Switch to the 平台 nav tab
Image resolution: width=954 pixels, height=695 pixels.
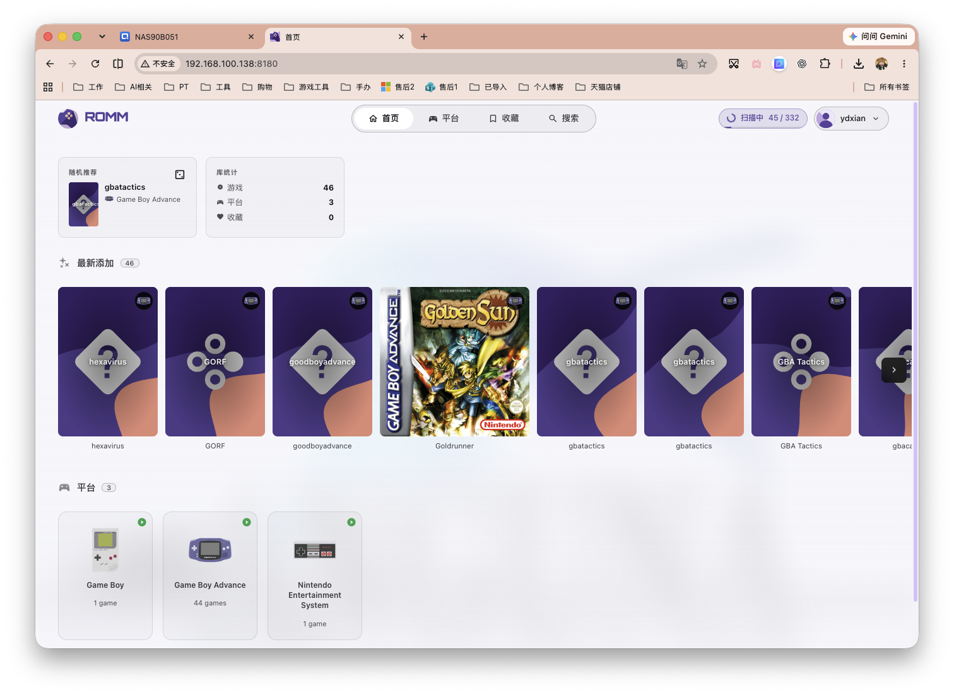[444, 119]
